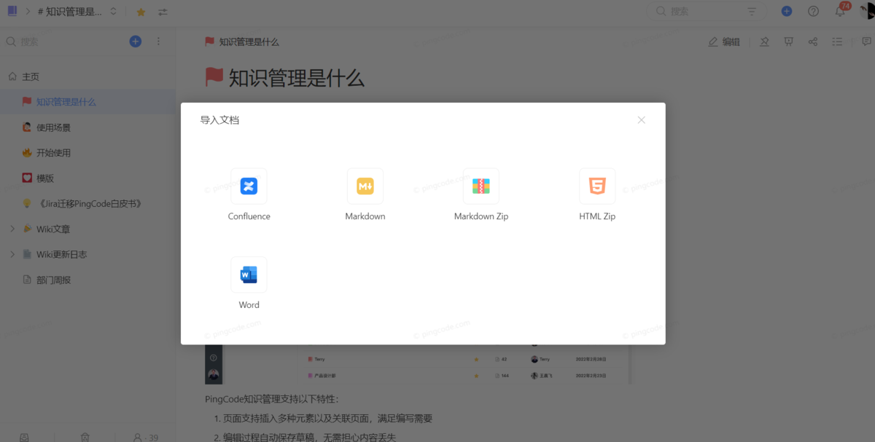Choose Markdown import icon
This screenshot has height=442, width=875.
click(x=365, y=186)
